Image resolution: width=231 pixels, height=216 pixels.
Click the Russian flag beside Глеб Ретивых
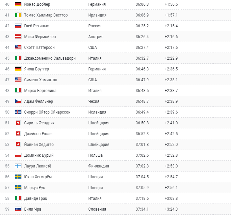click(18, 26)
